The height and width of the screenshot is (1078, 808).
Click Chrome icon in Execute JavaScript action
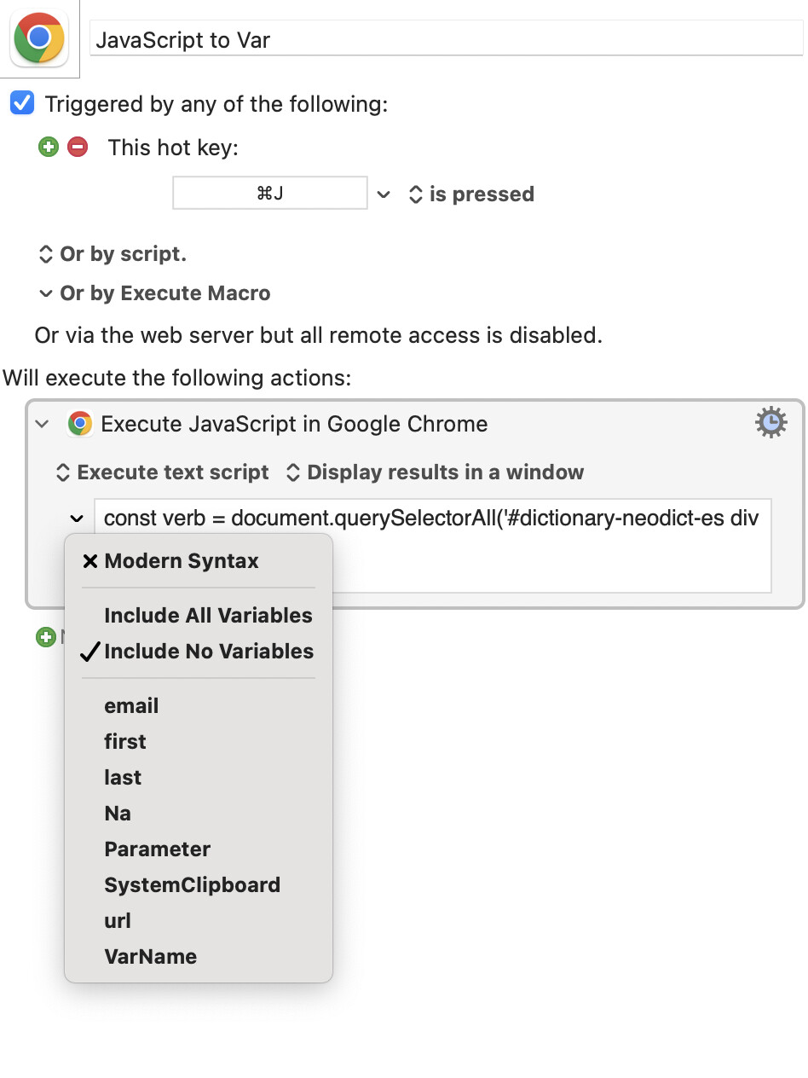[x=80, y=424]
